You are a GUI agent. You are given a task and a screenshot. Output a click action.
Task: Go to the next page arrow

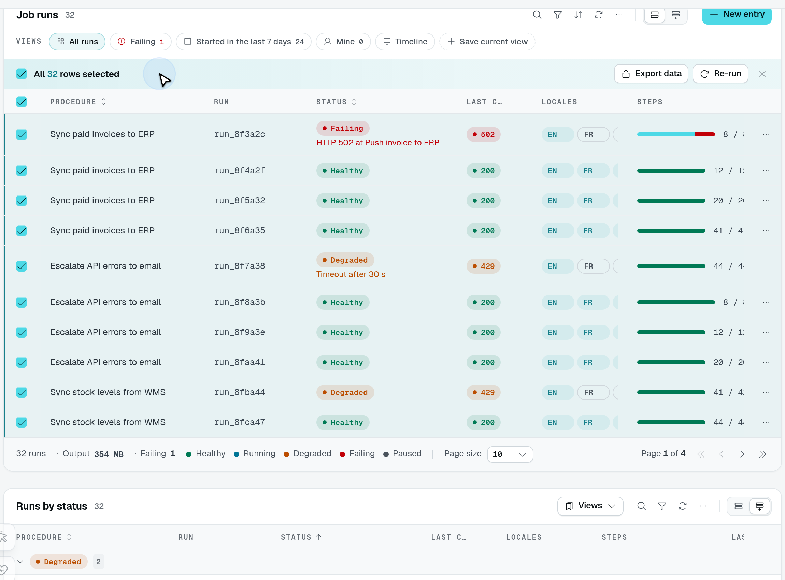pos(742,454)
